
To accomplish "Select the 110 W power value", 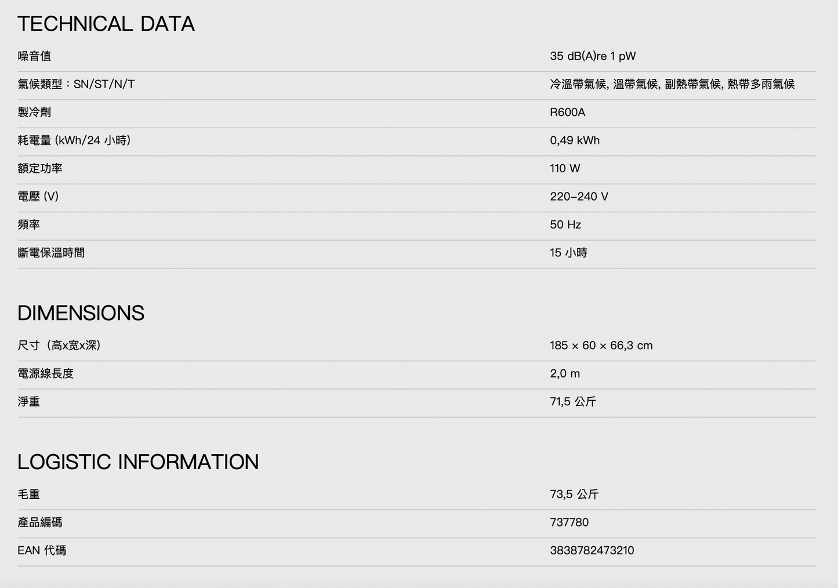I will point(565,169).
